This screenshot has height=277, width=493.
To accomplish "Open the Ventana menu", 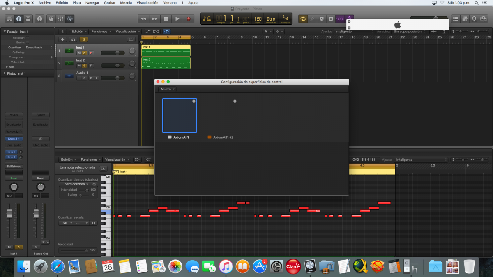I will tap(170, 2).
